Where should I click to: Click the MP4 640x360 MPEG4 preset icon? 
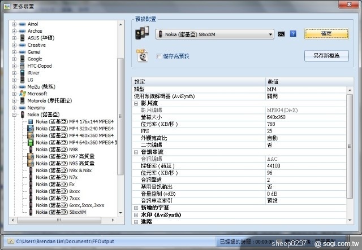pos(31,143)
